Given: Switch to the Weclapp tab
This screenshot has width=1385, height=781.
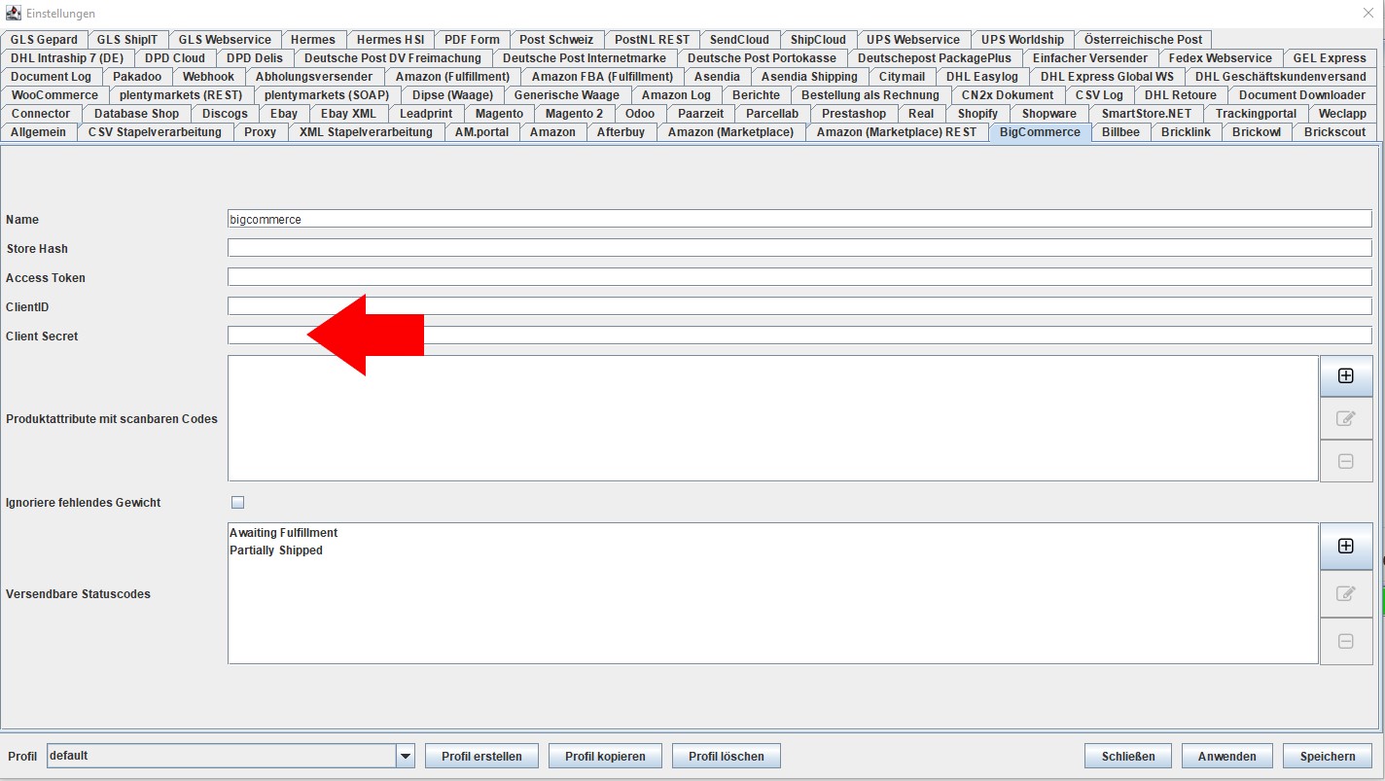Looking at the screenshot, I should 1342,114.
